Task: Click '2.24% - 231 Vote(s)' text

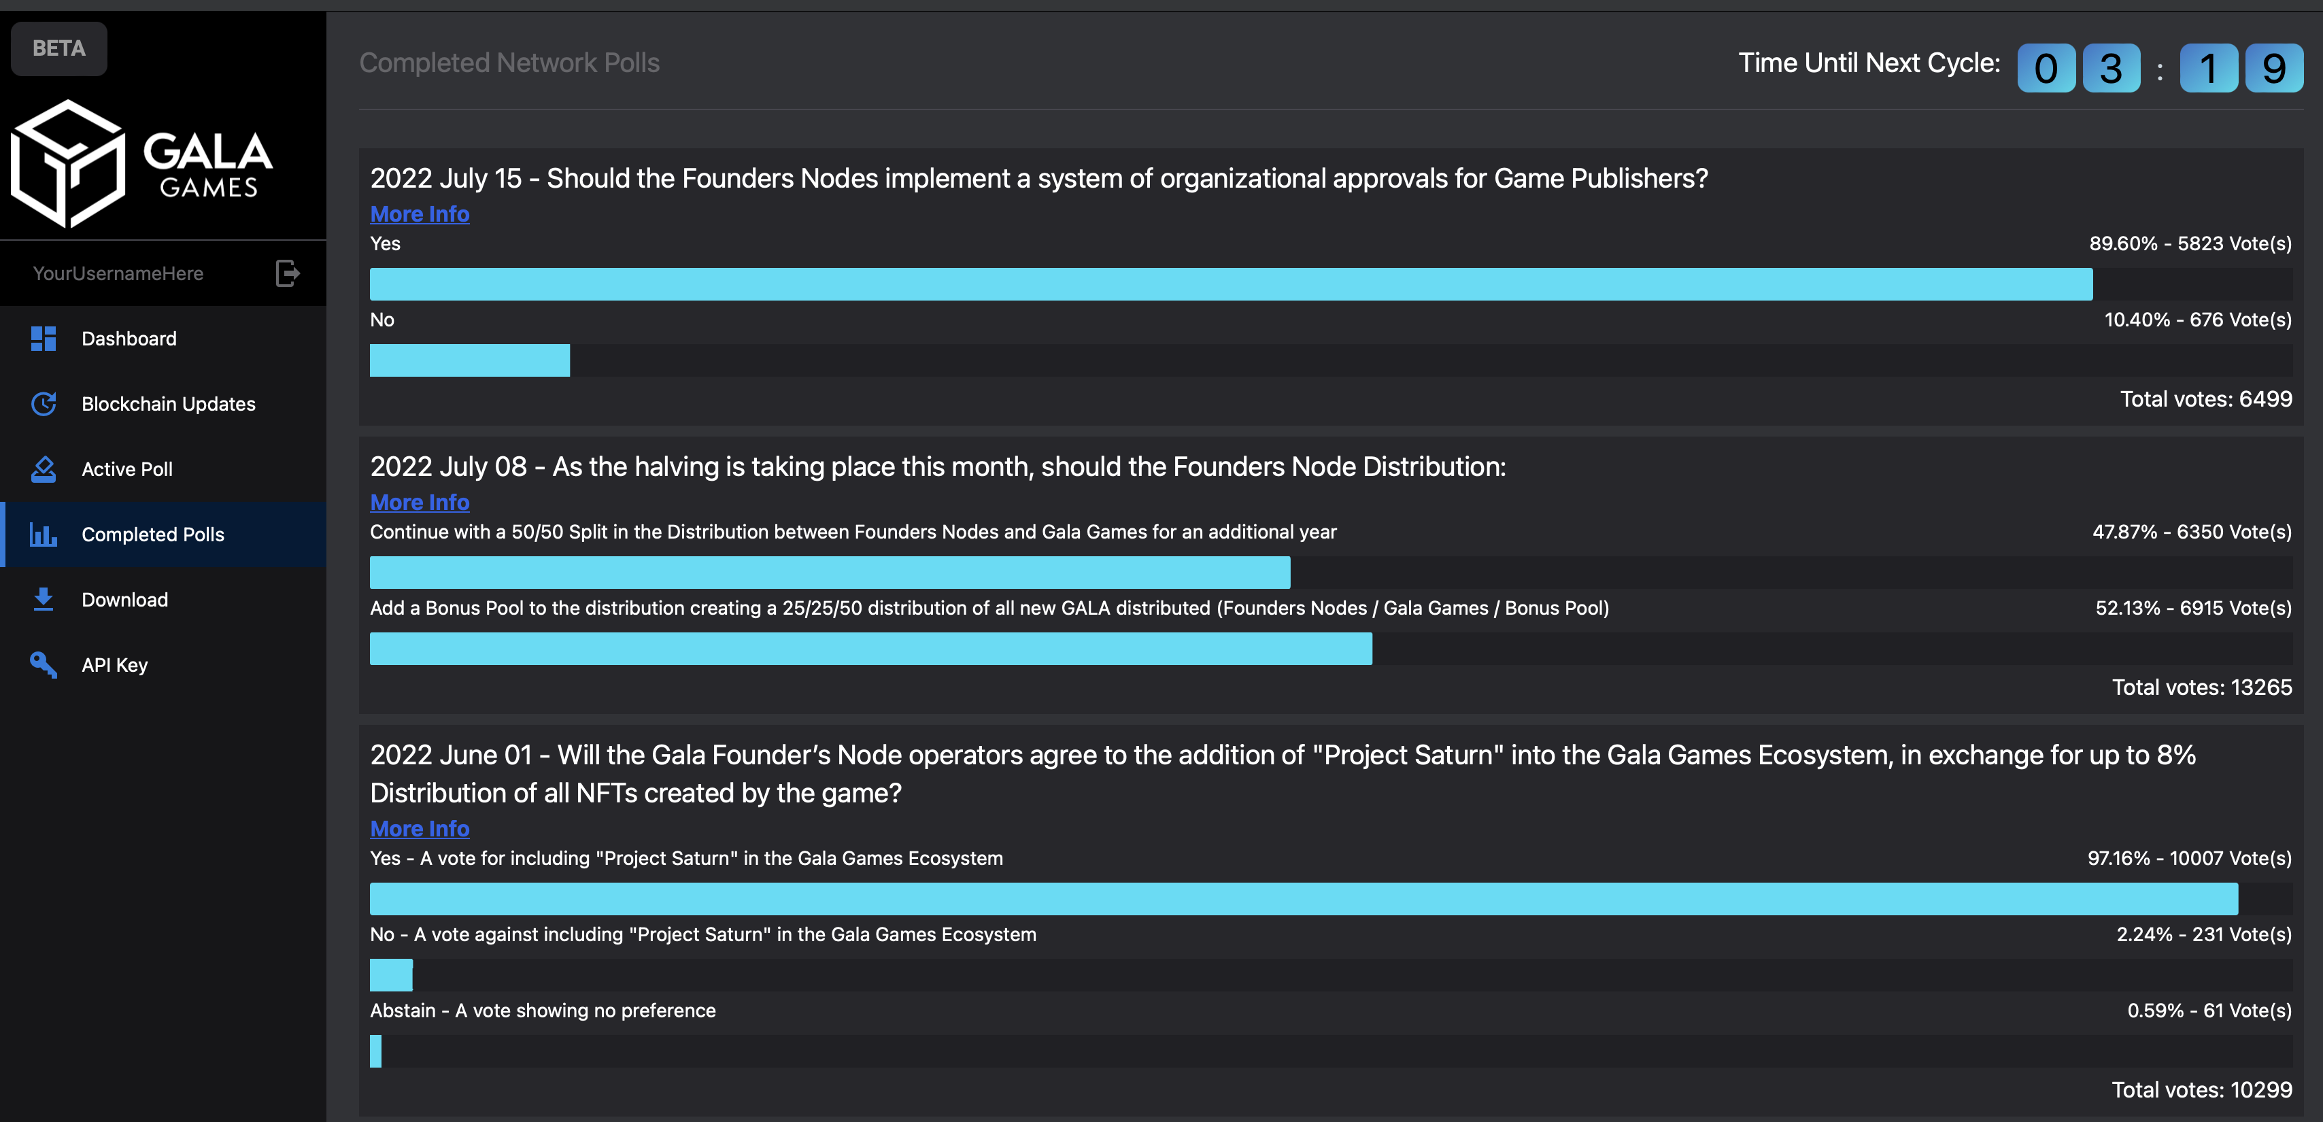Action: click(x=2204, y=934)
